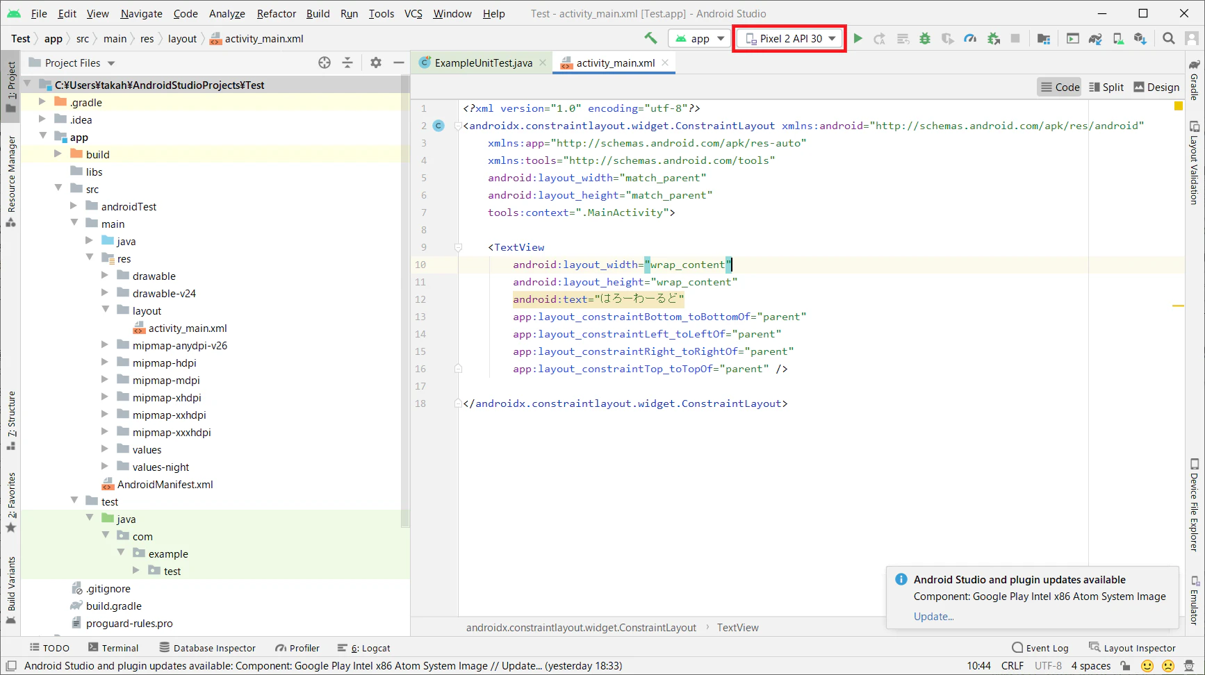The image size is (1205, 675).
Task: Open the Refactor menu
Action: coord(276,13)
